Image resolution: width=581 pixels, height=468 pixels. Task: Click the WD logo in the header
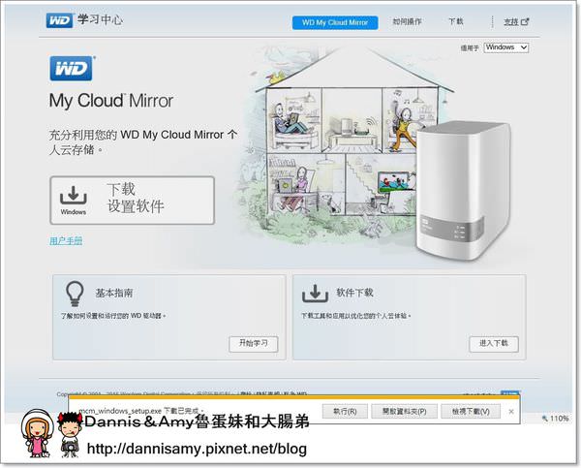pyautogui.click(x=59, y=20)
